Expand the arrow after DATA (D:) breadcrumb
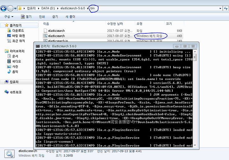 [x=58, y=9]
